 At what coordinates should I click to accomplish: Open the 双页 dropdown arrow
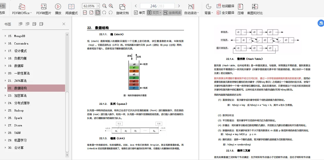(x=160, y=13)
